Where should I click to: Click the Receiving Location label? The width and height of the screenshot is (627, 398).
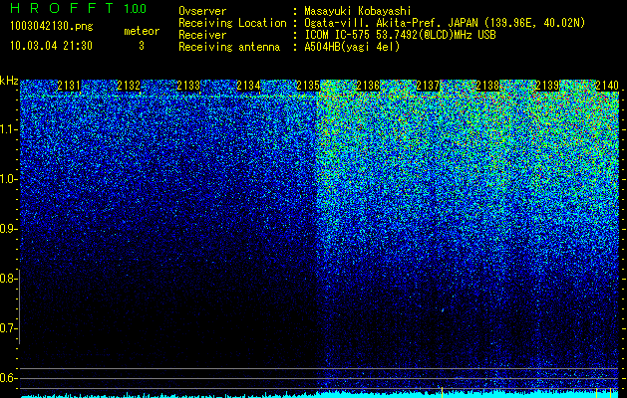tap(232, 23)
